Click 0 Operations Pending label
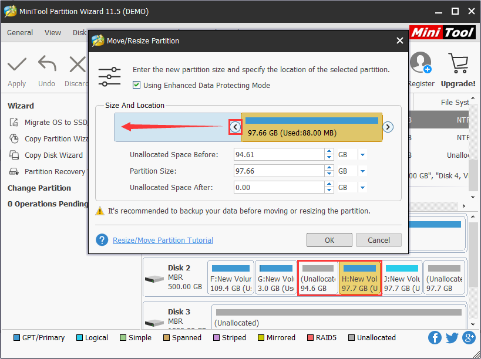 [x=48, y=204]
